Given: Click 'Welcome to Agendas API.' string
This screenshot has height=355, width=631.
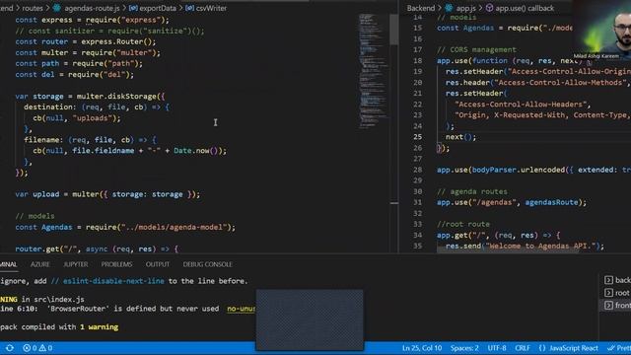Looking at the screenshot, I should (x=540, y=246).
